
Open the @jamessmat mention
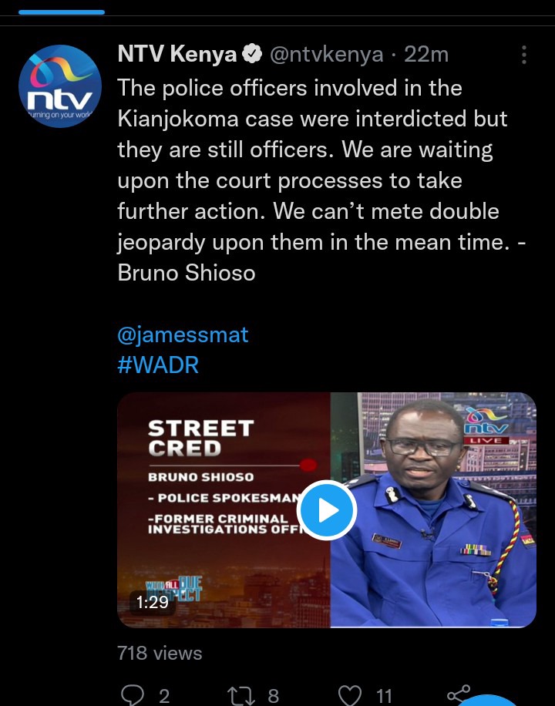click(x=183, y=335)
